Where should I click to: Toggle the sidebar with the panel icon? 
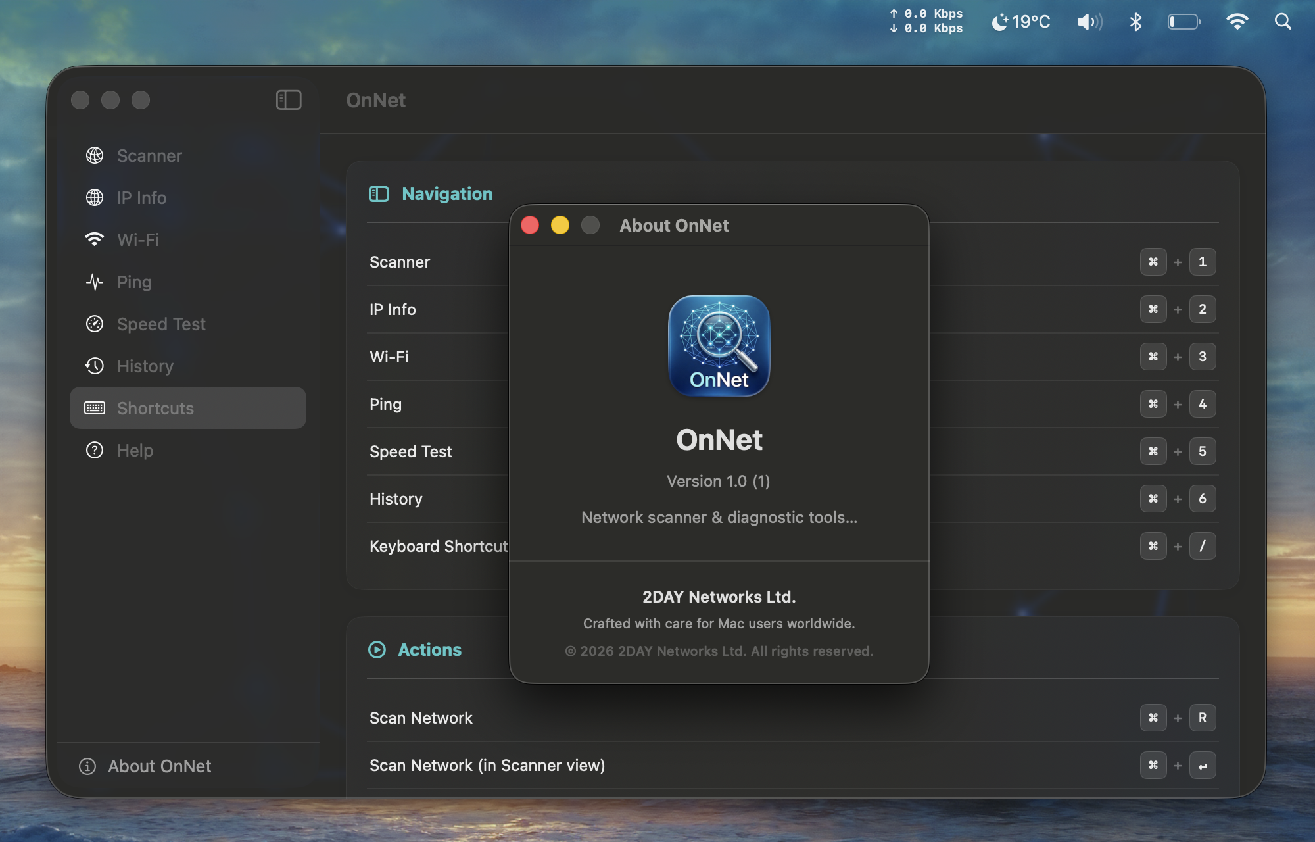coord(289,100)
